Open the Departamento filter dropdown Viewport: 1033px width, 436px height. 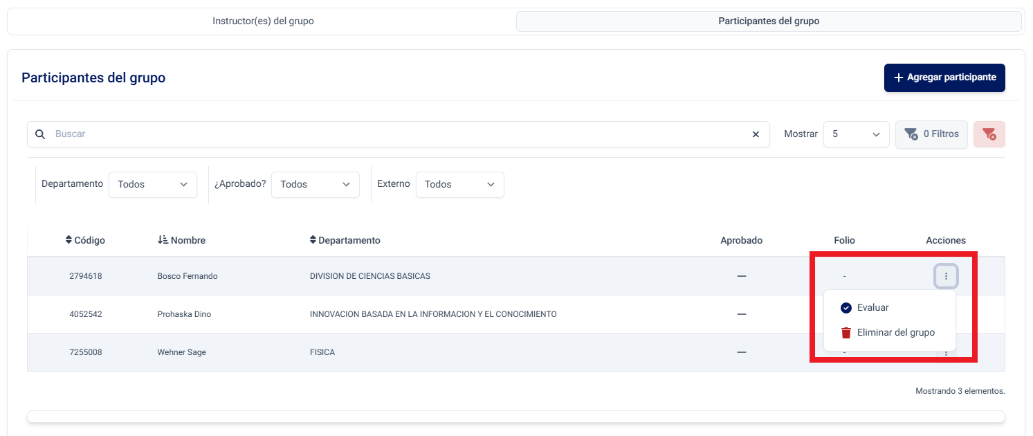coord(153,185)
